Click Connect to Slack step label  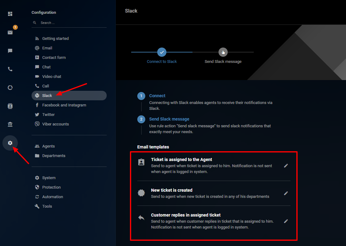click(162, 62)
